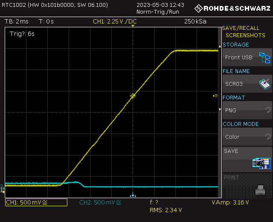Select the CH1 500 mV channel label

point(36,202)
